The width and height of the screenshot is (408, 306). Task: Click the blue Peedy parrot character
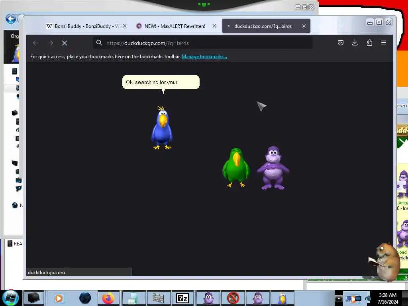pos(162,127)
